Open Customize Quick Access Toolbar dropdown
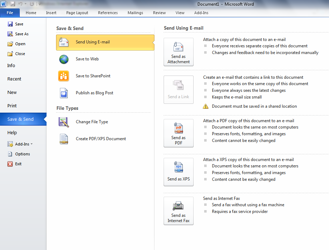Viewport: 329px width, 250px height. 39,4
